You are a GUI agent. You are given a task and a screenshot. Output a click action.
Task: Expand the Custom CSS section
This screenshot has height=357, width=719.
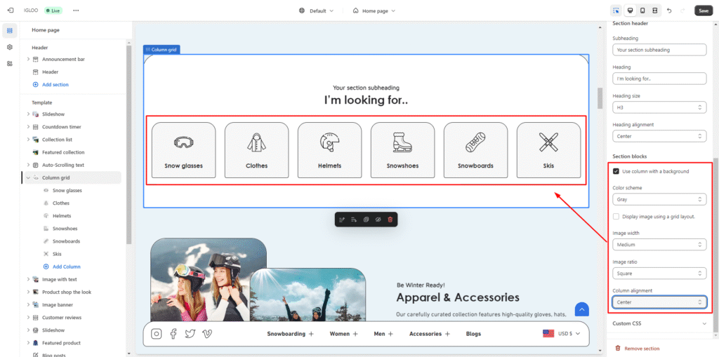pyautogui.click(x=659, y=323)
